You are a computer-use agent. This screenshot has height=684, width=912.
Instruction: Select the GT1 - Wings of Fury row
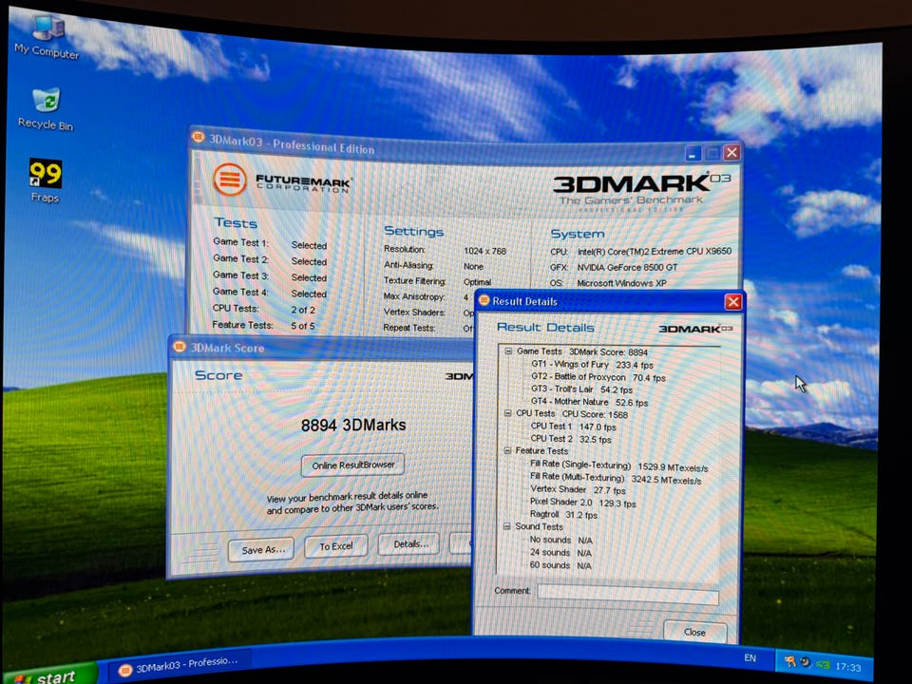click(592, 365)
